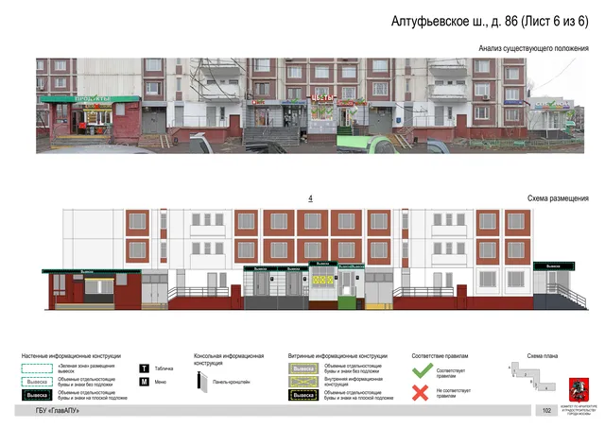Select the black 'T' Табличка icon
Image resolution: width=605 pixels, height=428 pixels.
[x=144, y=368]
